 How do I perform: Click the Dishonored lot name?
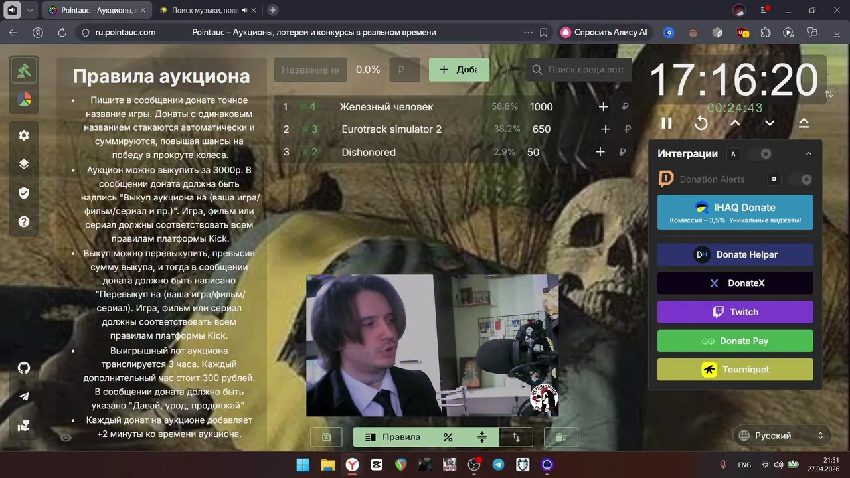[369, 152]
